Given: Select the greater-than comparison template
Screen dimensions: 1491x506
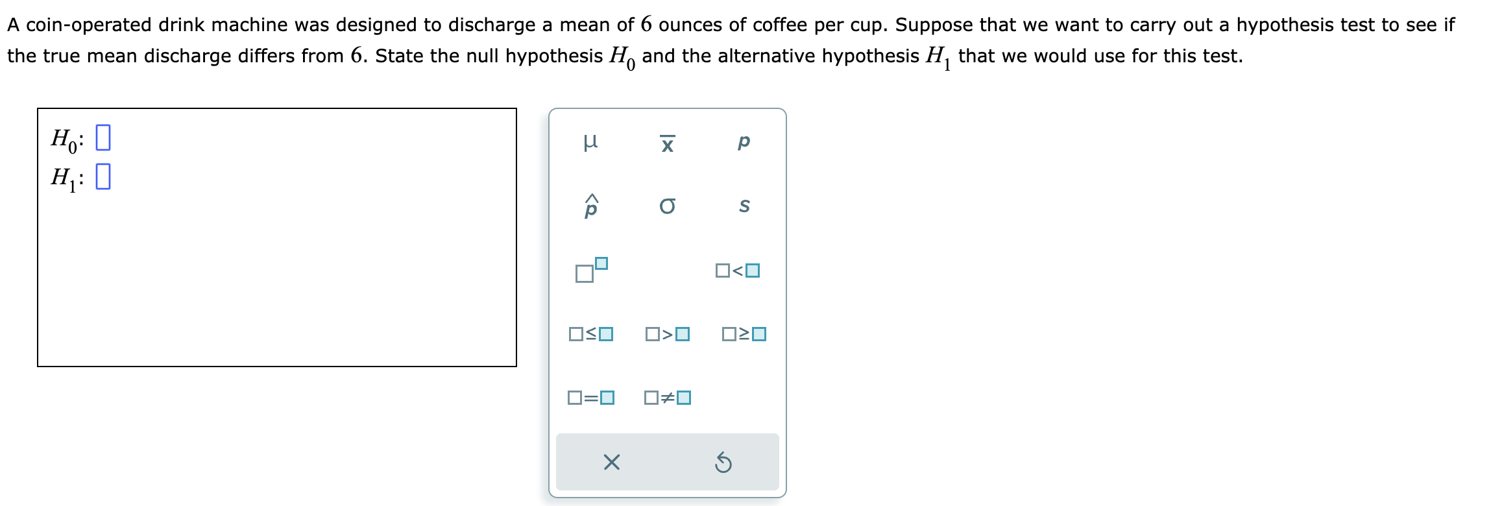Looking at the screenshot, I should click(x=668, y=335).
